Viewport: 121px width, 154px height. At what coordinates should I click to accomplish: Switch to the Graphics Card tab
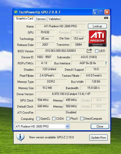pyautogui.click(x=24, y=18)
